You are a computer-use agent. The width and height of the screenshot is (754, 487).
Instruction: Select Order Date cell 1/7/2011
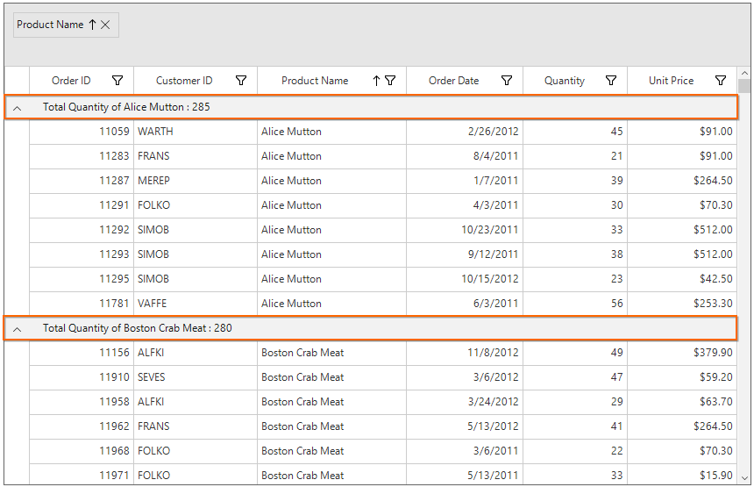pos(465,181)
